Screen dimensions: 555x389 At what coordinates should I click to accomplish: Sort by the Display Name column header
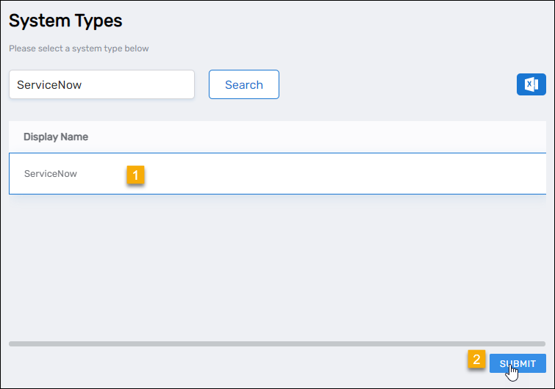56,137
